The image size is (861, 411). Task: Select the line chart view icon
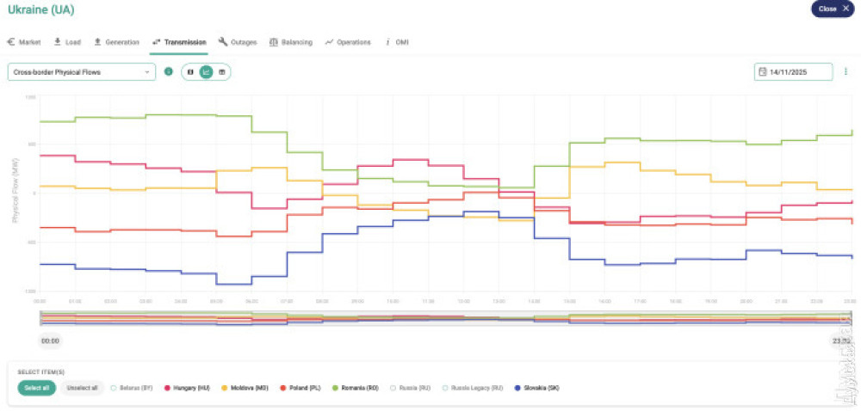pos(206,72)
